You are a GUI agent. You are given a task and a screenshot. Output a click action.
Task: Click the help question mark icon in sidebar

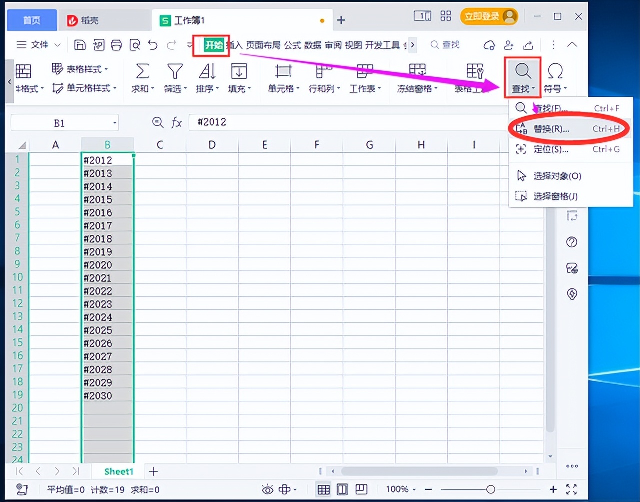(572, 242)
